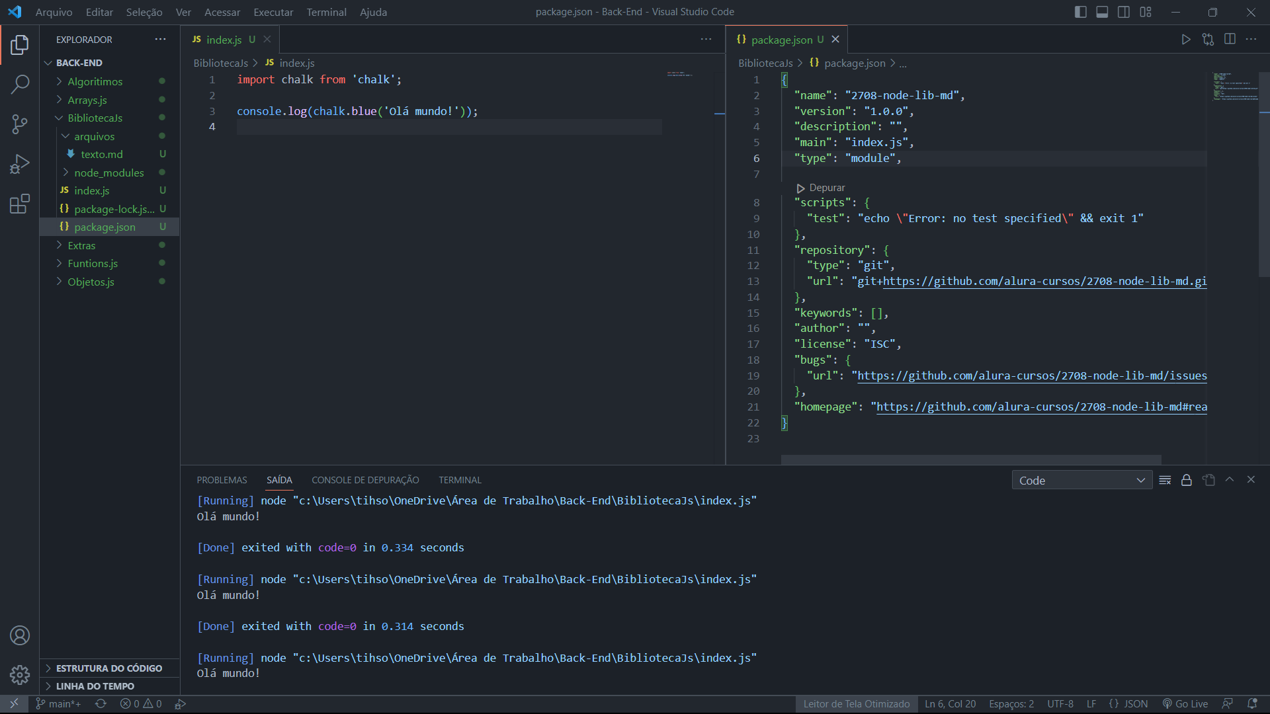Open the Accounts menu icon
This screenshot has width=1270, height=714.
20,635
